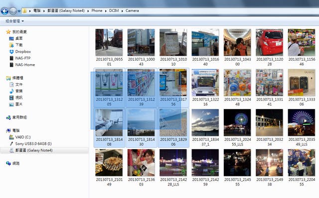The height and width of the screenshot is (198, 319).
Task: Click the 家用群組 homegroup icon
Action: 8,117
